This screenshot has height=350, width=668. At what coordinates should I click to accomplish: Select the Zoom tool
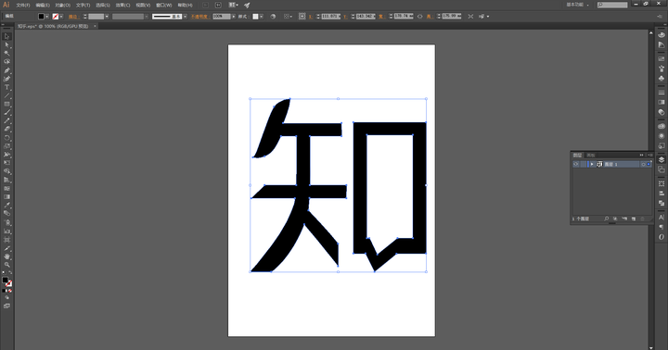coord(6,265)
